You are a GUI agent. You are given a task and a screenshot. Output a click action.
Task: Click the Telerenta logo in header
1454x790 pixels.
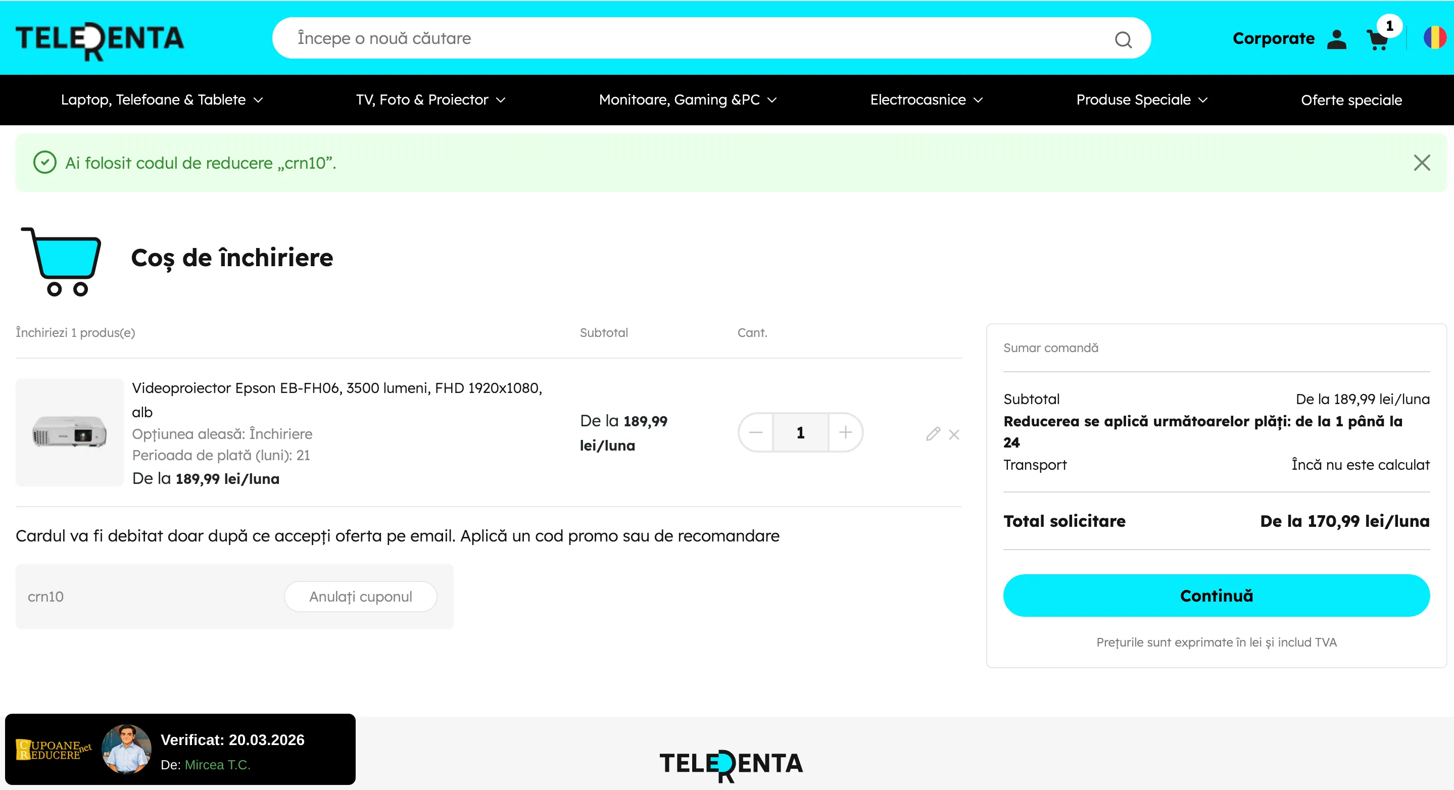click(x=100, y=39)
